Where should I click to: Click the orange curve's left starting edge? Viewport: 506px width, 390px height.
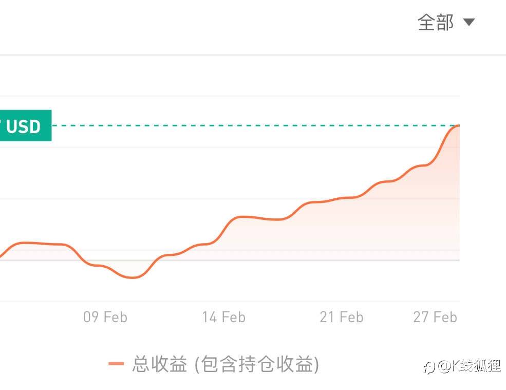[x=2, y=255]
